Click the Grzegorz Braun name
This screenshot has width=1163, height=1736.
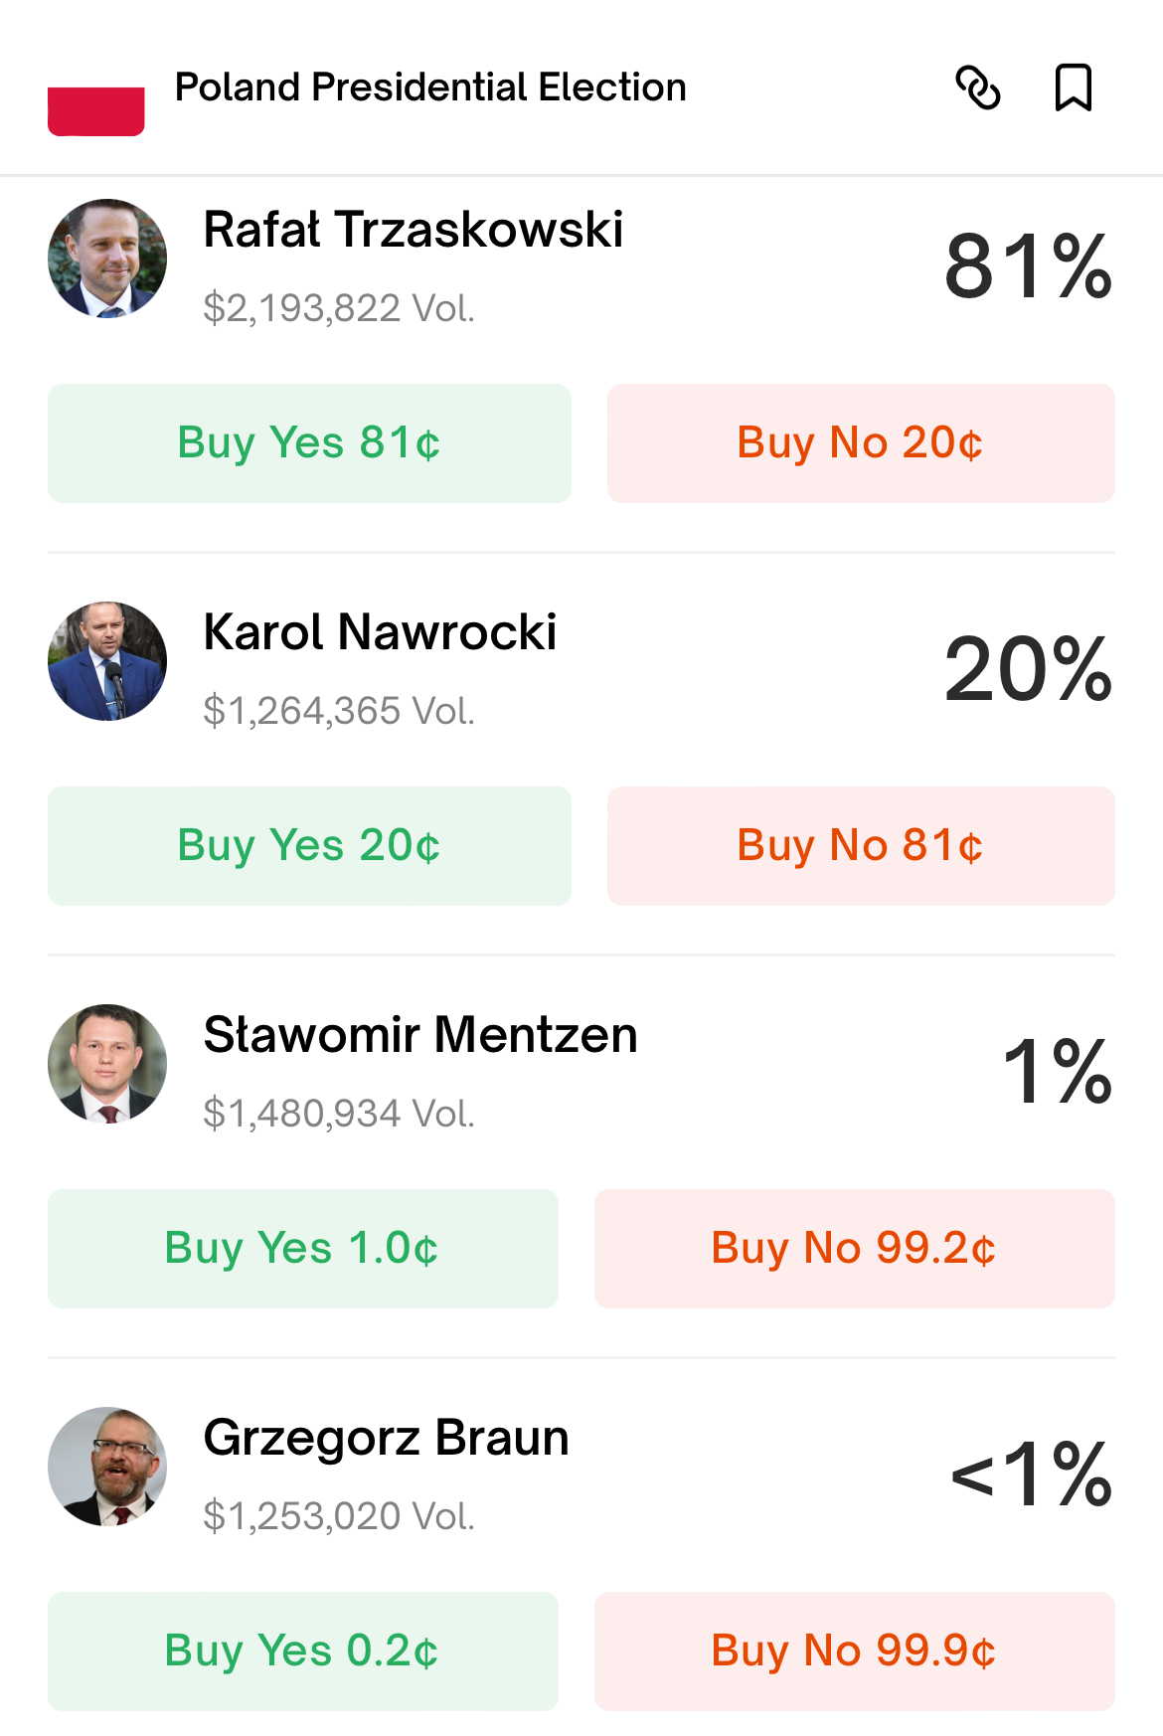pyautogui.click(x=386, y=1438)
